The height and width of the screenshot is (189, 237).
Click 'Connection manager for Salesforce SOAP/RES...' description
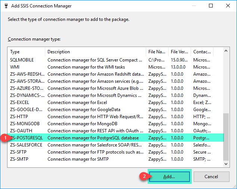click(95, 145)
